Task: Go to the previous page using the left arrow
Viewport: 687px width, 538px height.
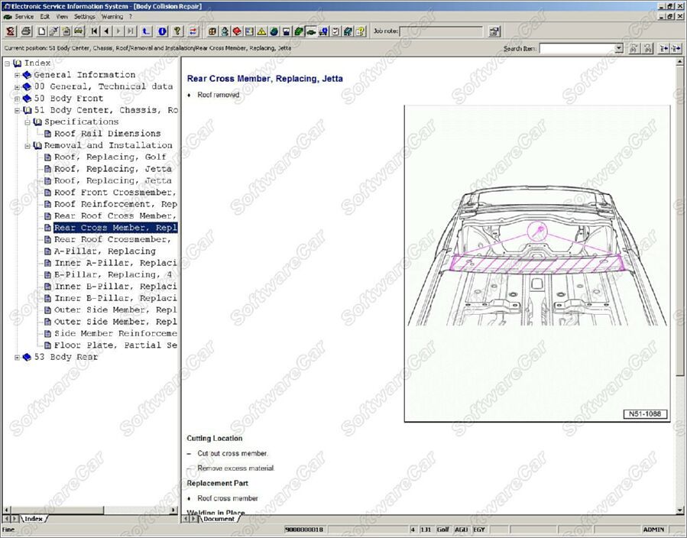Action: tap(107, 31)
